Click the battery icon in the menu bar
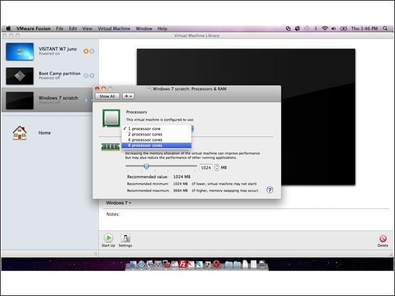The height and width of the screenshot is (296, 395). pyautogui.click(x=344, y=28)
